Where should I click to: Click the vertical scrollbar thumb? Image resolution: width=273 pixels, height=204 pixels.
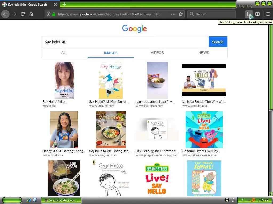pyautogui.click(x=271, y=67)
